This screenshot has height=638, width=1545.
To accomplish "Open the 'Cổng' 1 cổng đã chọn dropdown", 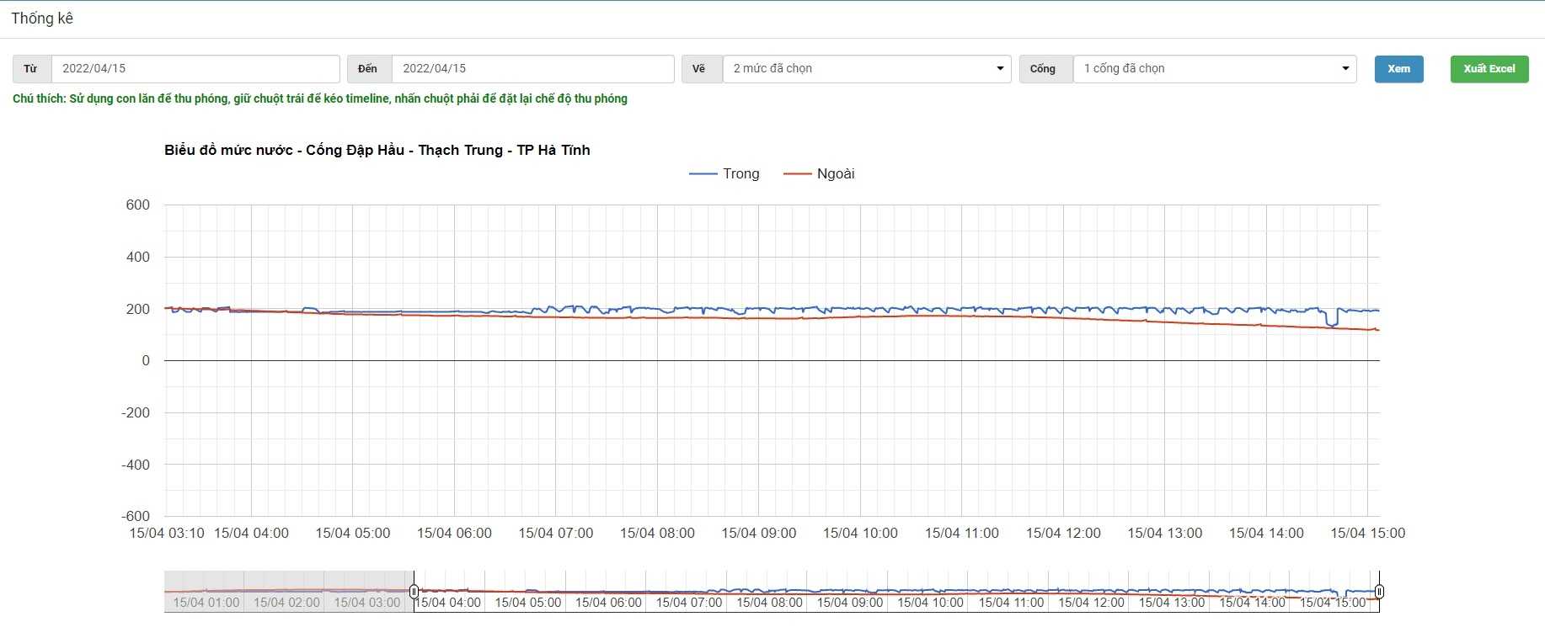I will click(1215, 69).
